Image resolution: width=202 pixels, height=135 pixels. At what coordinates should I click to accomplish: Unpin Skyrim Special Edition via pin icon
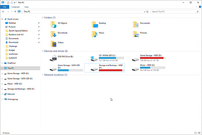point(39,31)
